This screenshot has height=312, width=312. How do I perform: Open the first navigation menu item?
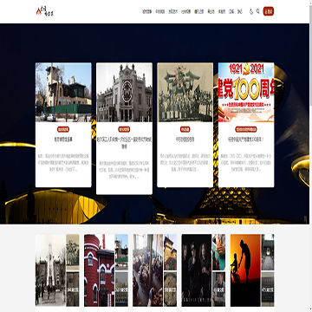(146, 12)
